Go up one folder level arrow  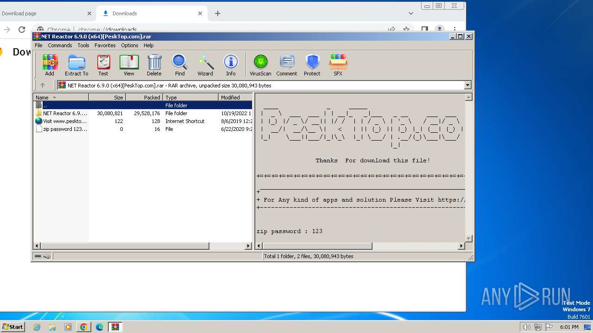43,85
